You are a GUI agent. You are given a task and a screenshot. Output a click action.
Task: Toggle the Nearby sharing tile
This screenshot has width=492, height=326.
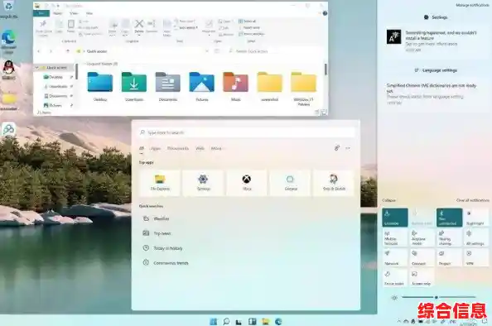[449, 237]
